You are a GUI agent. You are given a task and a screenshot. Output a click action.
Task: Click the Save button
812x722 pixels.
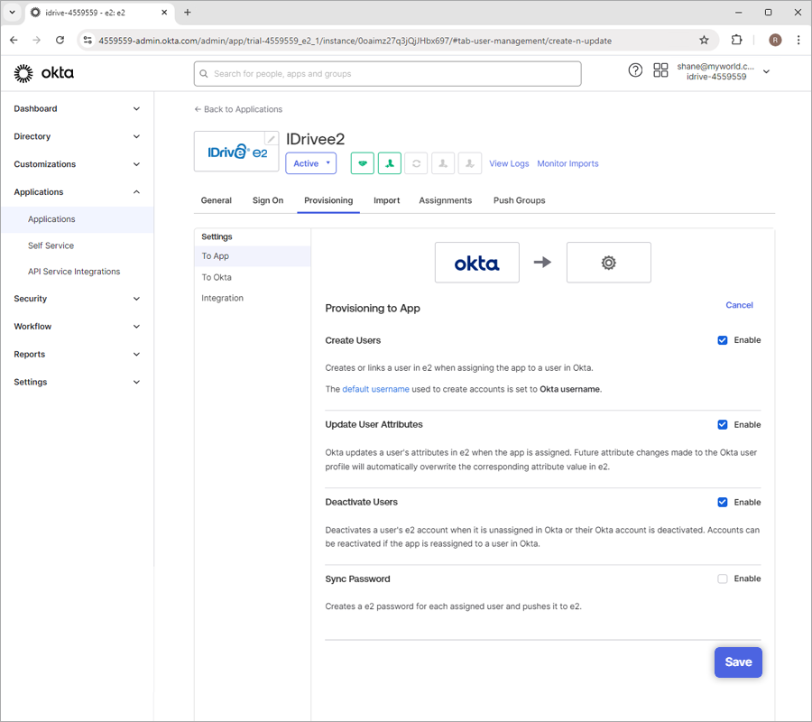(x=738, y=662)
